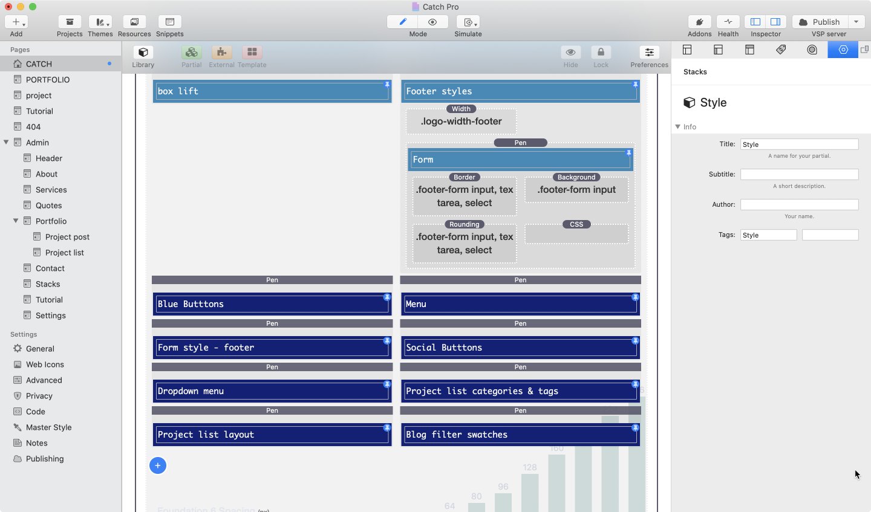Select Master Style in Settings
This screenshot has height=512, width=871.
(48, 427)
